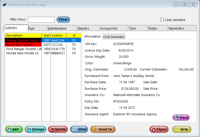Click the car application icon in title bar

pyautogui.click(x=4, y=5)
